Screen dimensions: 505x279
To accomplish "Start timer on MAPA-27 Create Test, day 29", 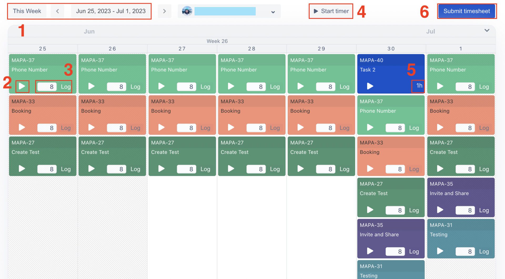I will (301, 169).
